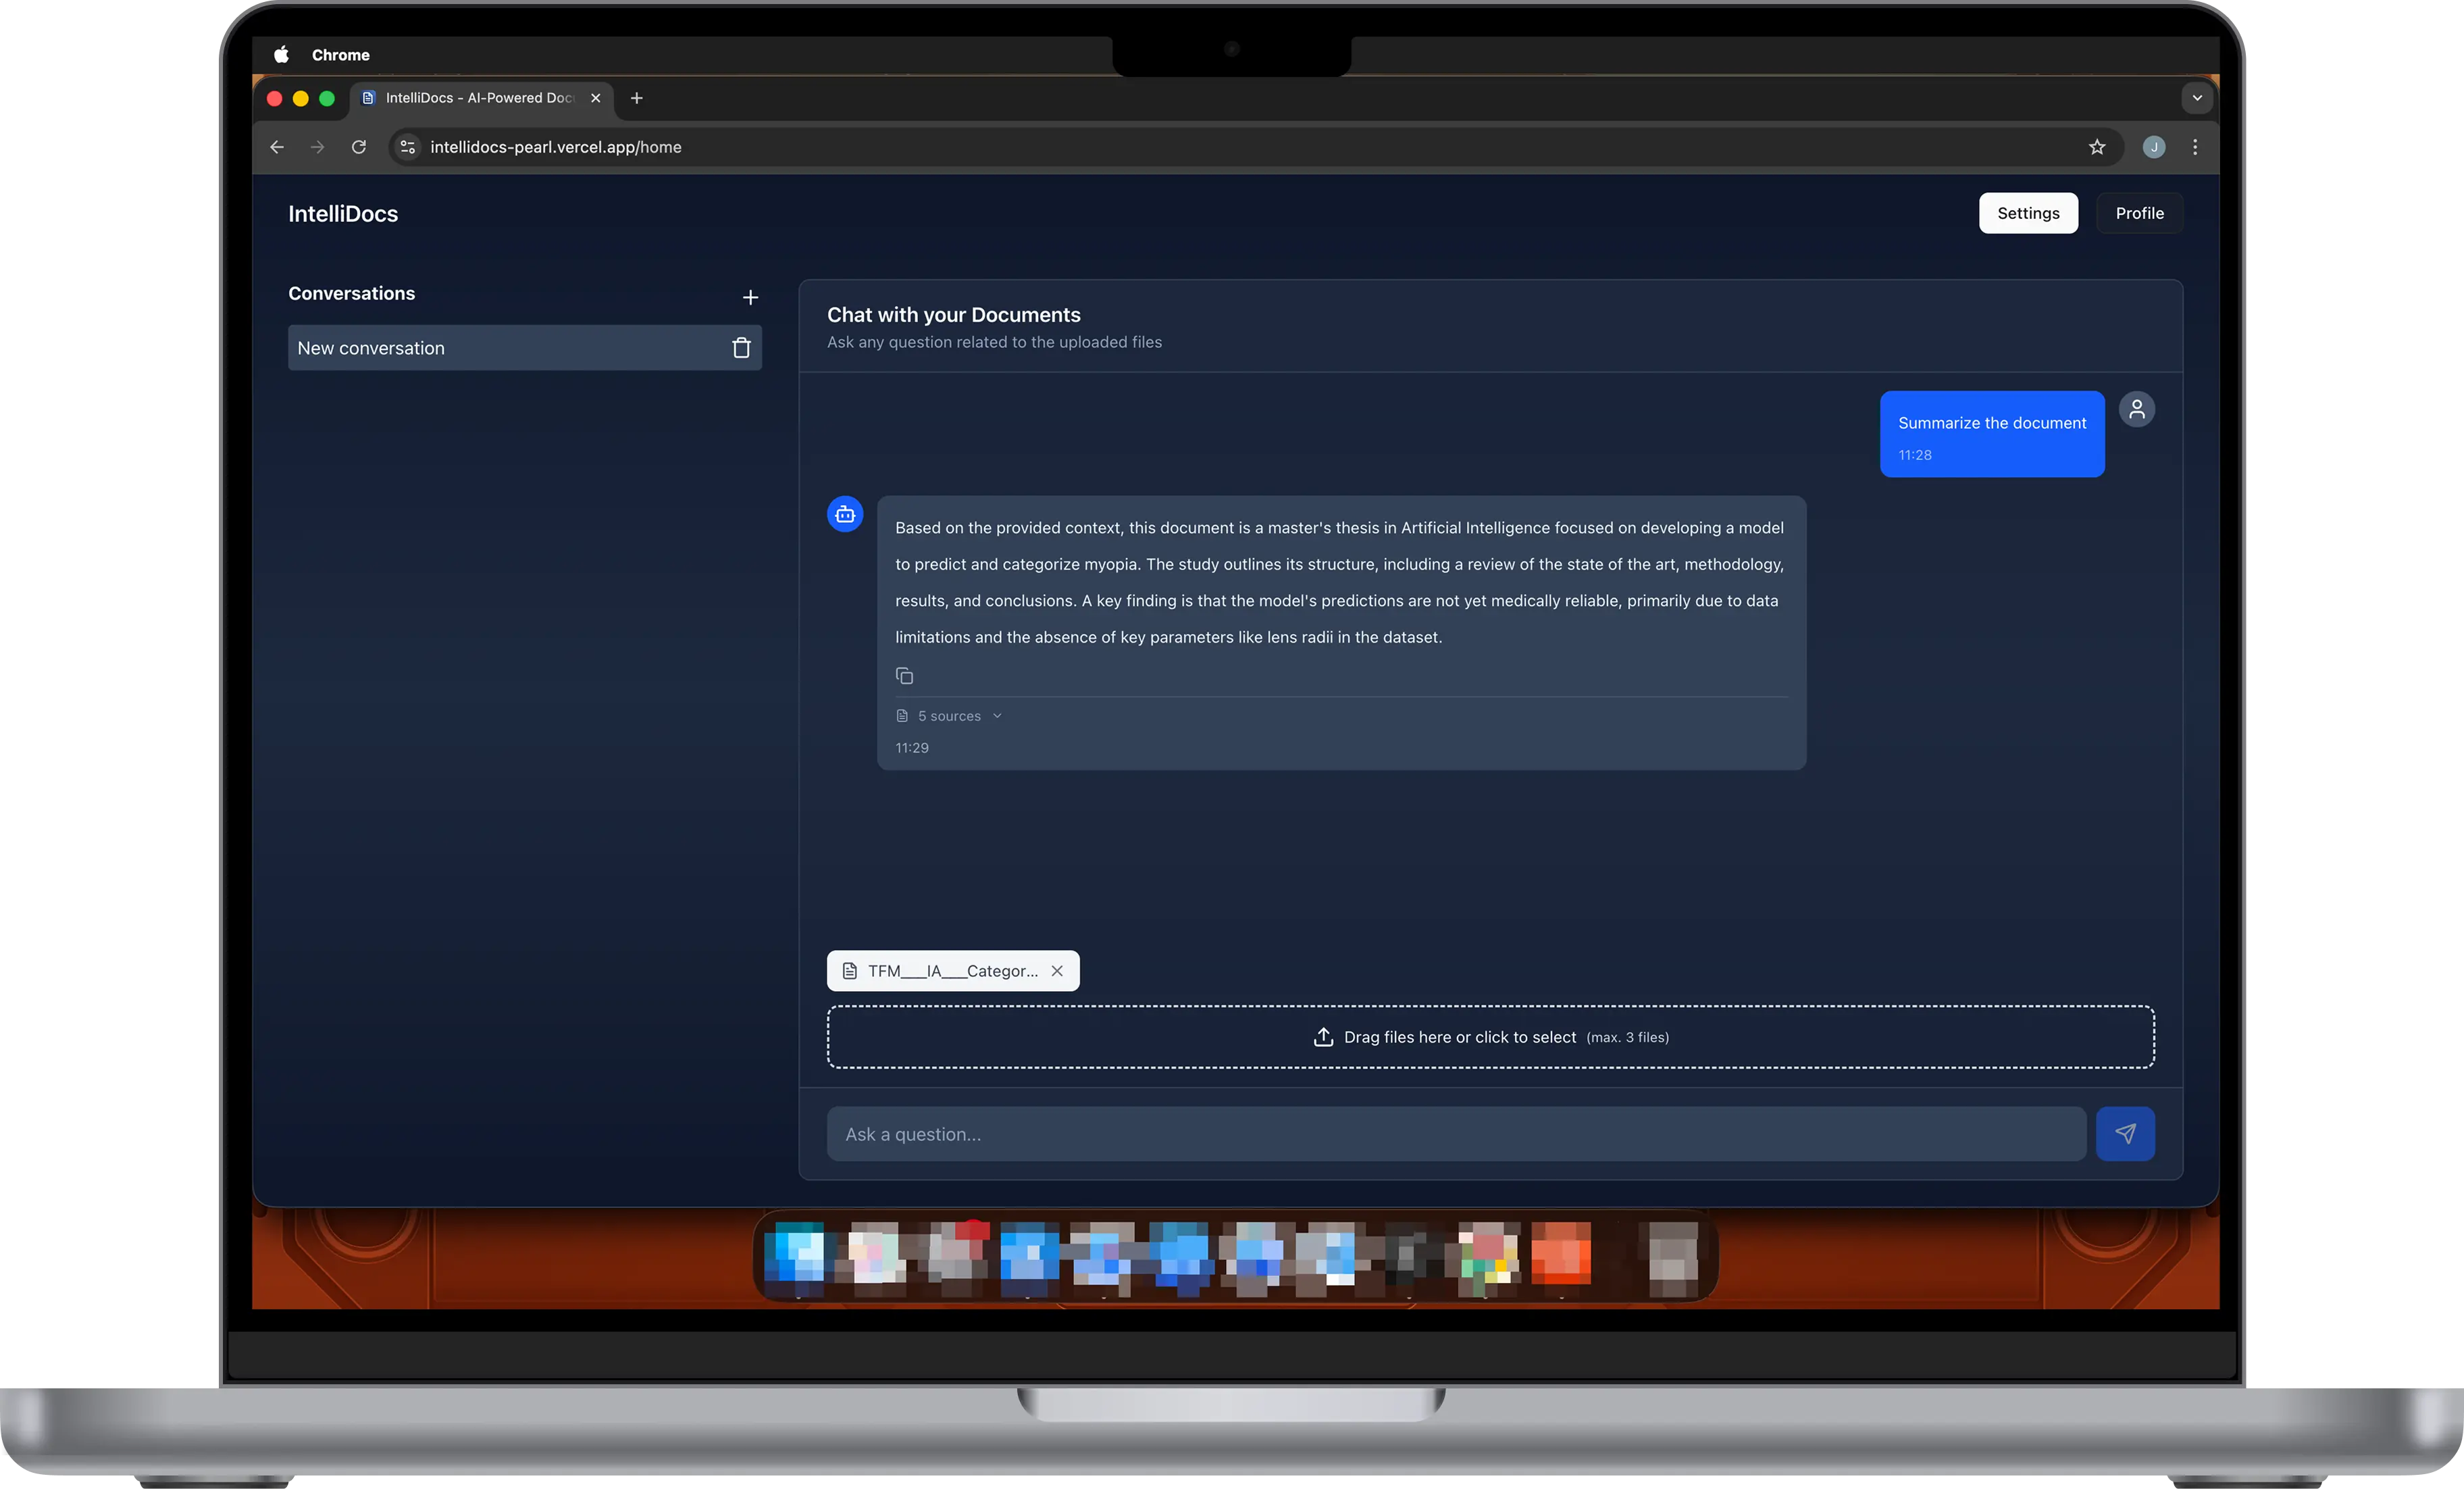Copy the AI response using copy icon

tap(904, 676)
